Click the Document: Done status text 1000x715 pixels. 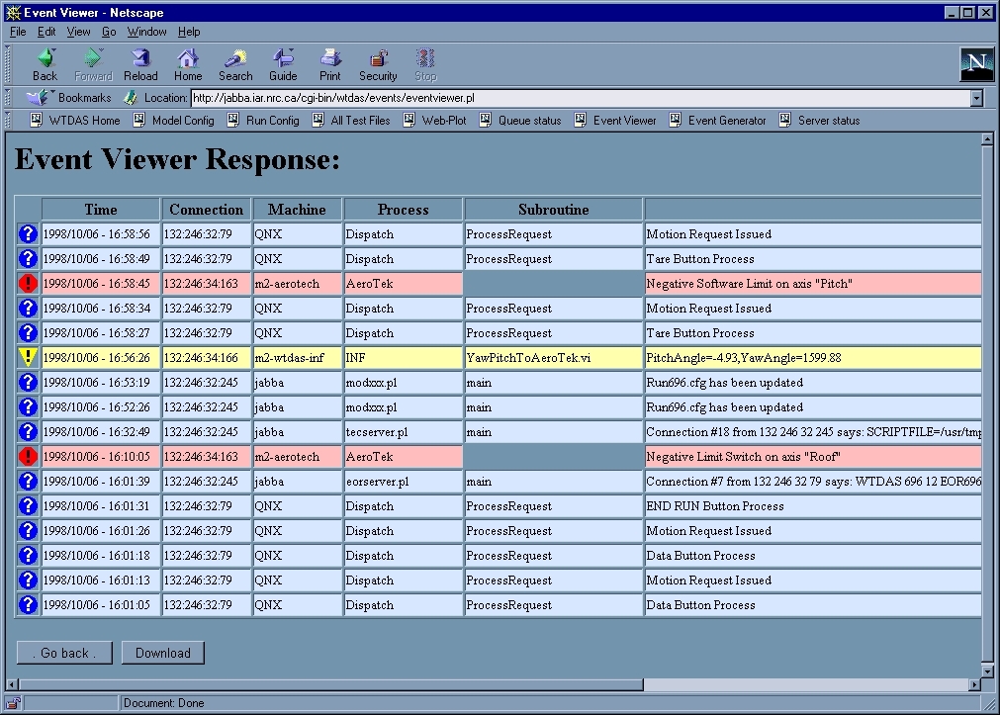point(164,703)
